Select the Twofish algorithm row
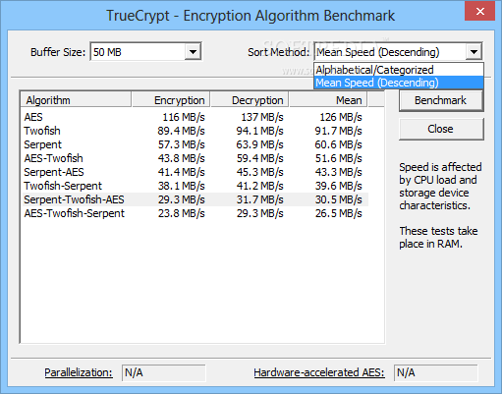The image size is (502, 394). [195, 131]
